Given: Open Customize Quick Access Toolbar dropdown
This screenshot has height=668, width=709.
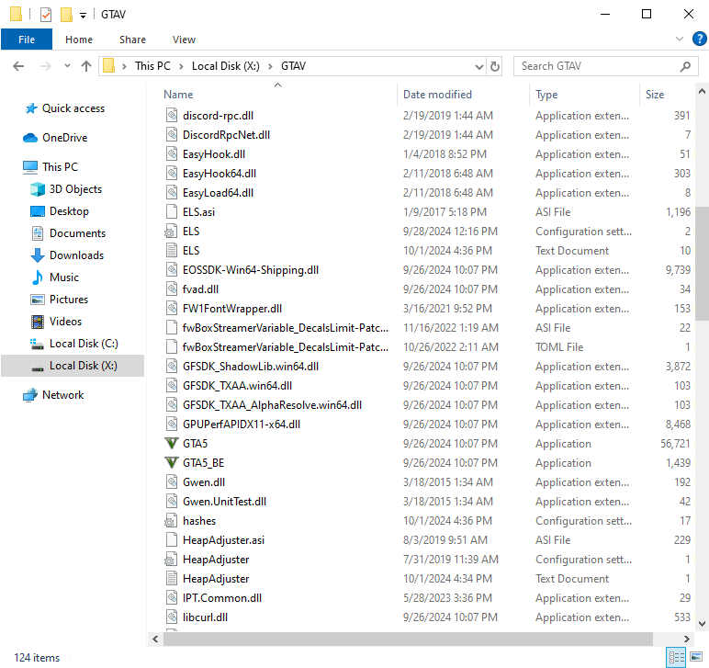Looking at the screenshot, I should [x=83, y=15].
